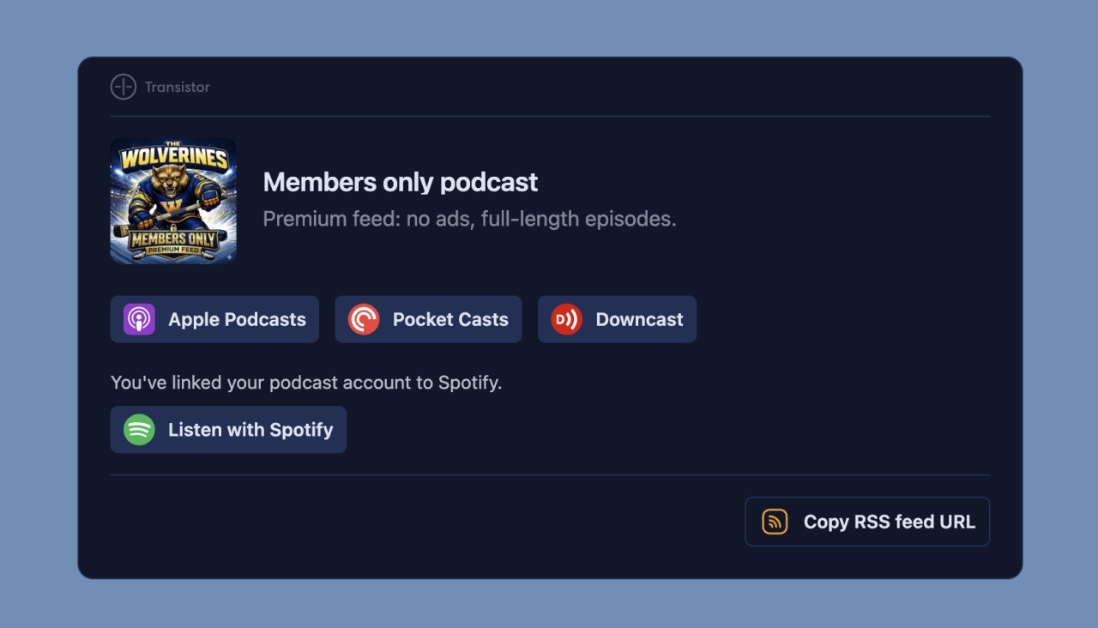The height and width of the screenshot is (628, 1098).
Task: Click the premium feed description text
Action: coord(469,219)
